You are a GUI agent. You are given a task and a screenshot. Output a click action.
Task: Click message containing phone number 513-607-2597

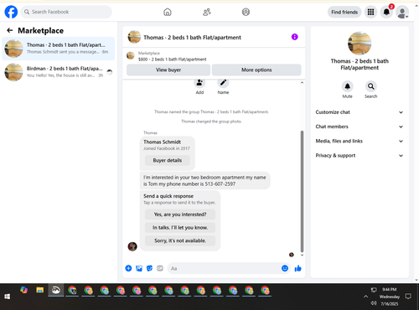(204, 181)
